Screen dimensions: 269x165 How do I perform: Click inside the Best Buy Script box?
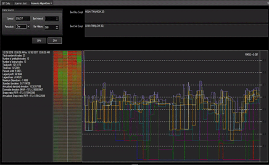pos(176,16)
